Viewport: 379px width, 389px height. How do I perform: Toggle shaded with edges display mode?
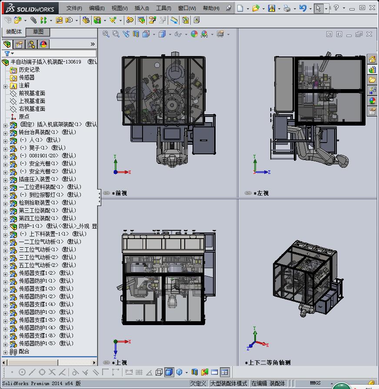(x=169, y=372)
